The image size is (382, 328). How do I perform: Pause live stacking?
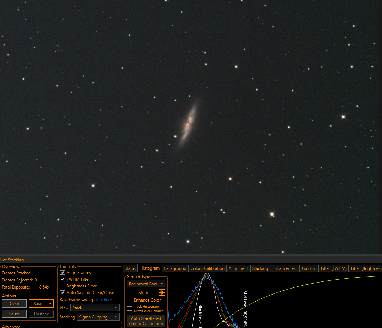[14, 314]
